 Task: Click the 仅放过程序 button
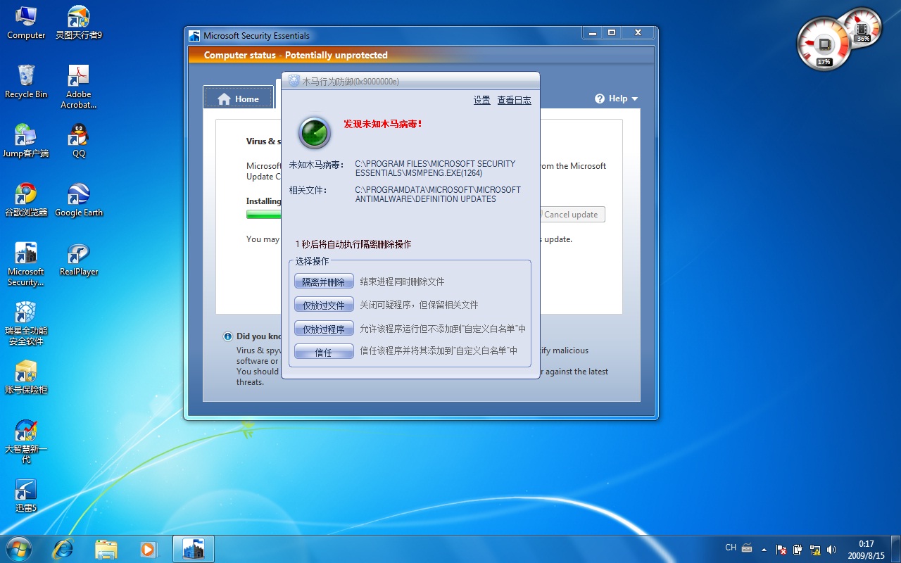324,329
